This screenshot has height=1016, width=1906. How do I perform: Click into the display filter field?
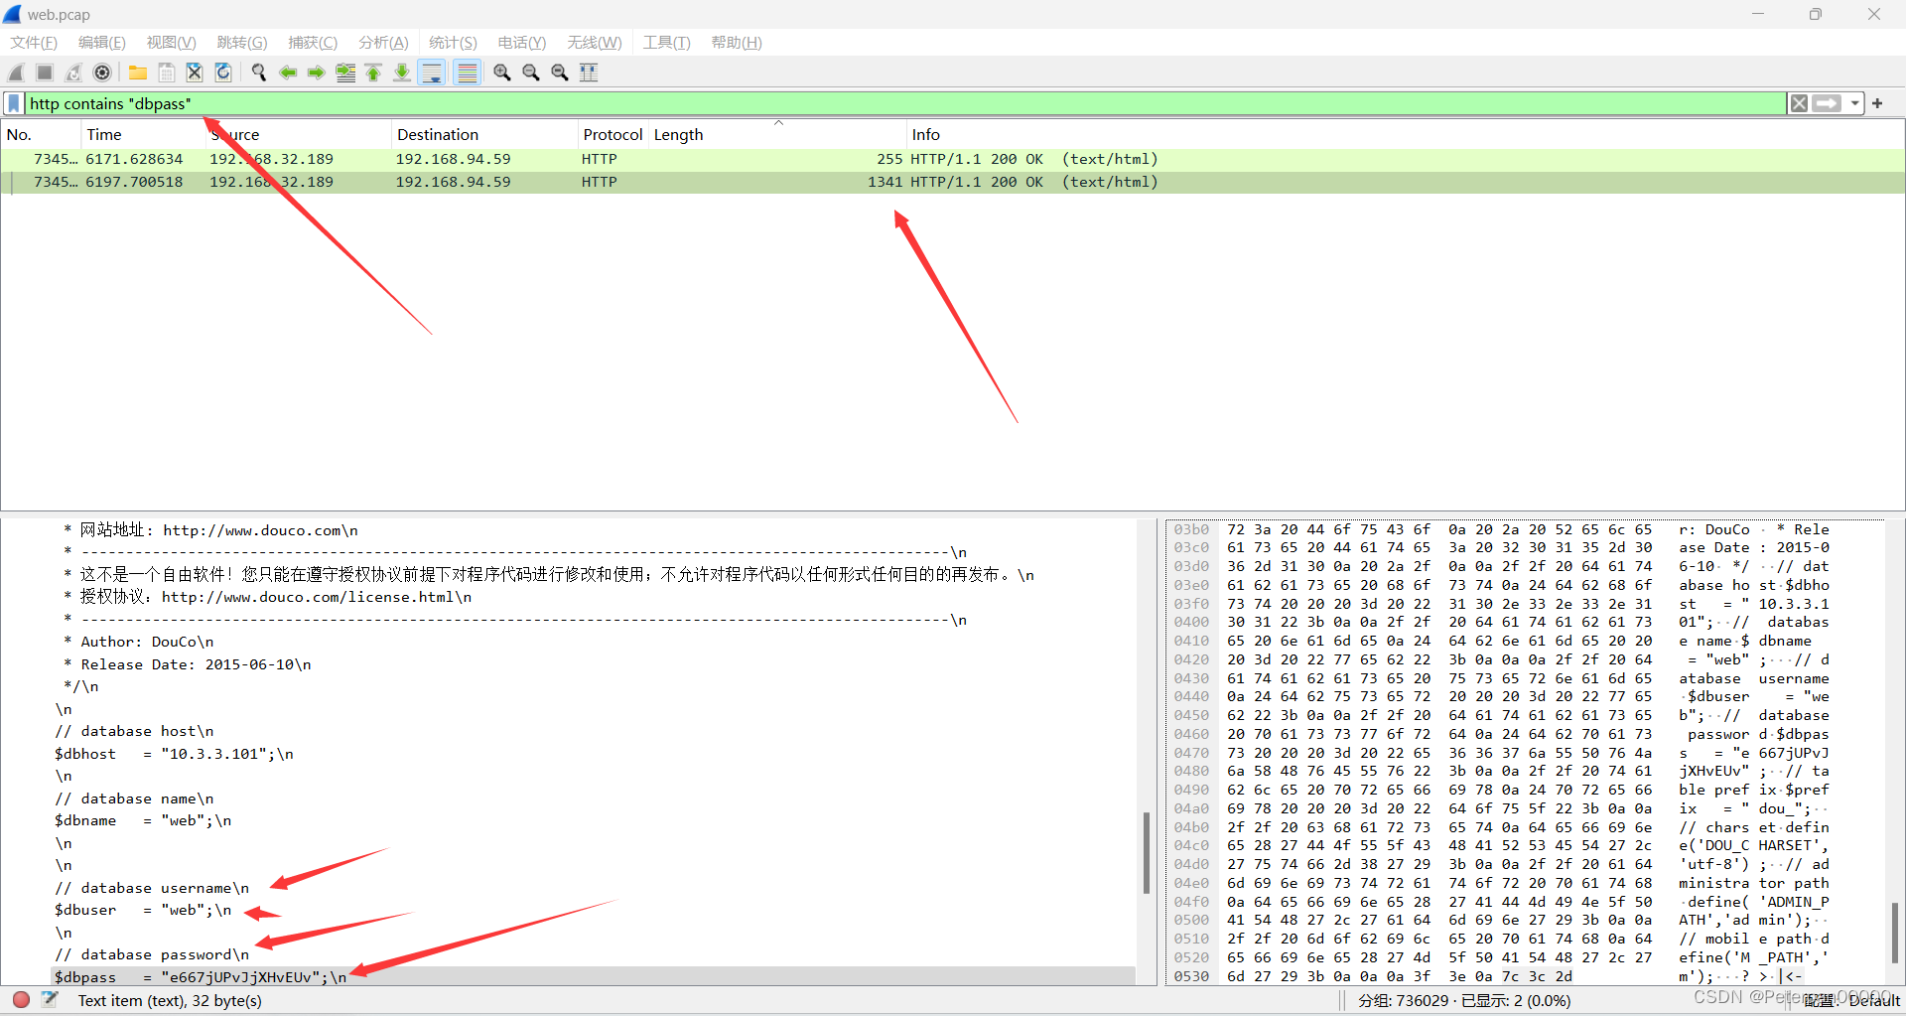coord(905,103)
